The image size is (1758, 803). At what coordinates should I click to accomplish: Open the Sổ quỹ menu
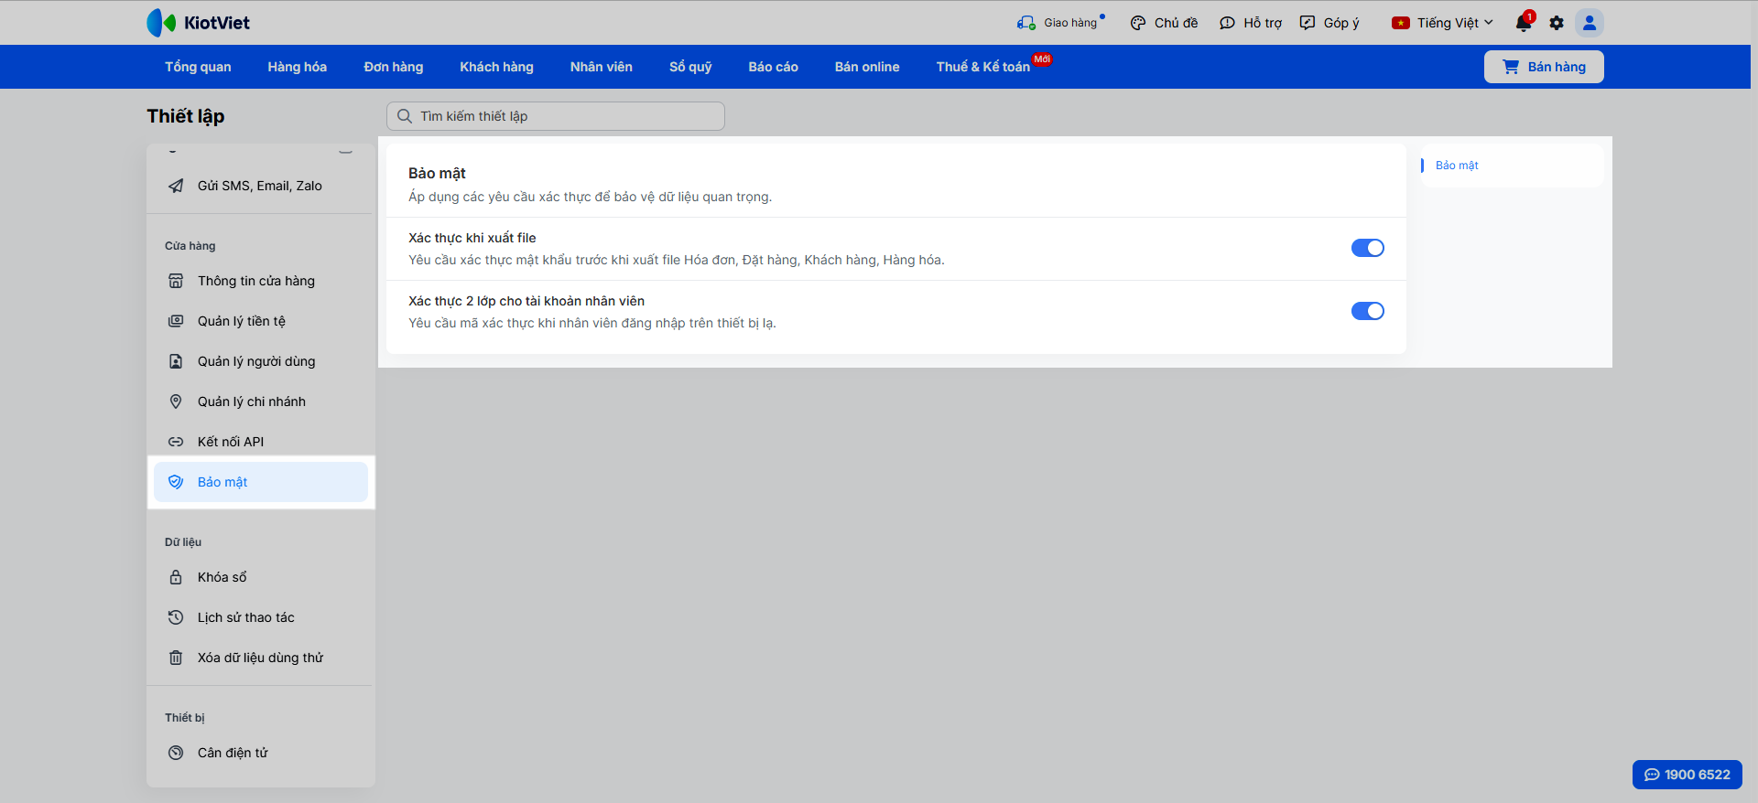tap(690, 67)
